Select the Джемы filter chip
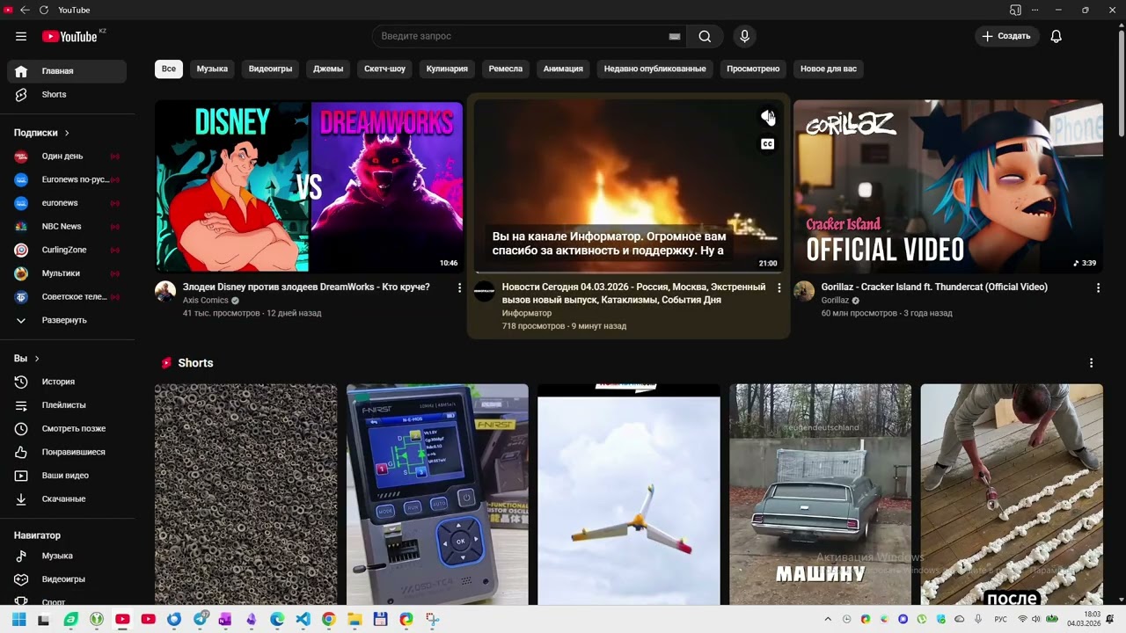Viewport: 1126px width, 633px height. pos(328,69)
